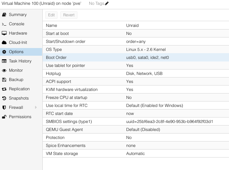Select the SMBIOS settings (type1) row
The width and height of the screenshot is (229, 170).
(x=136, y=122)
